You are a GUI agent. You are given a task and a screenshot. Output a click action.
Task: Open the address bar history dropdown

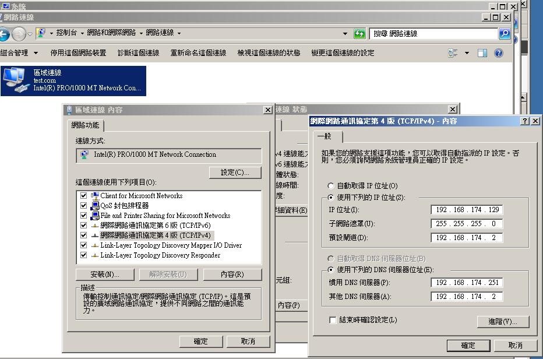[345, 34]
